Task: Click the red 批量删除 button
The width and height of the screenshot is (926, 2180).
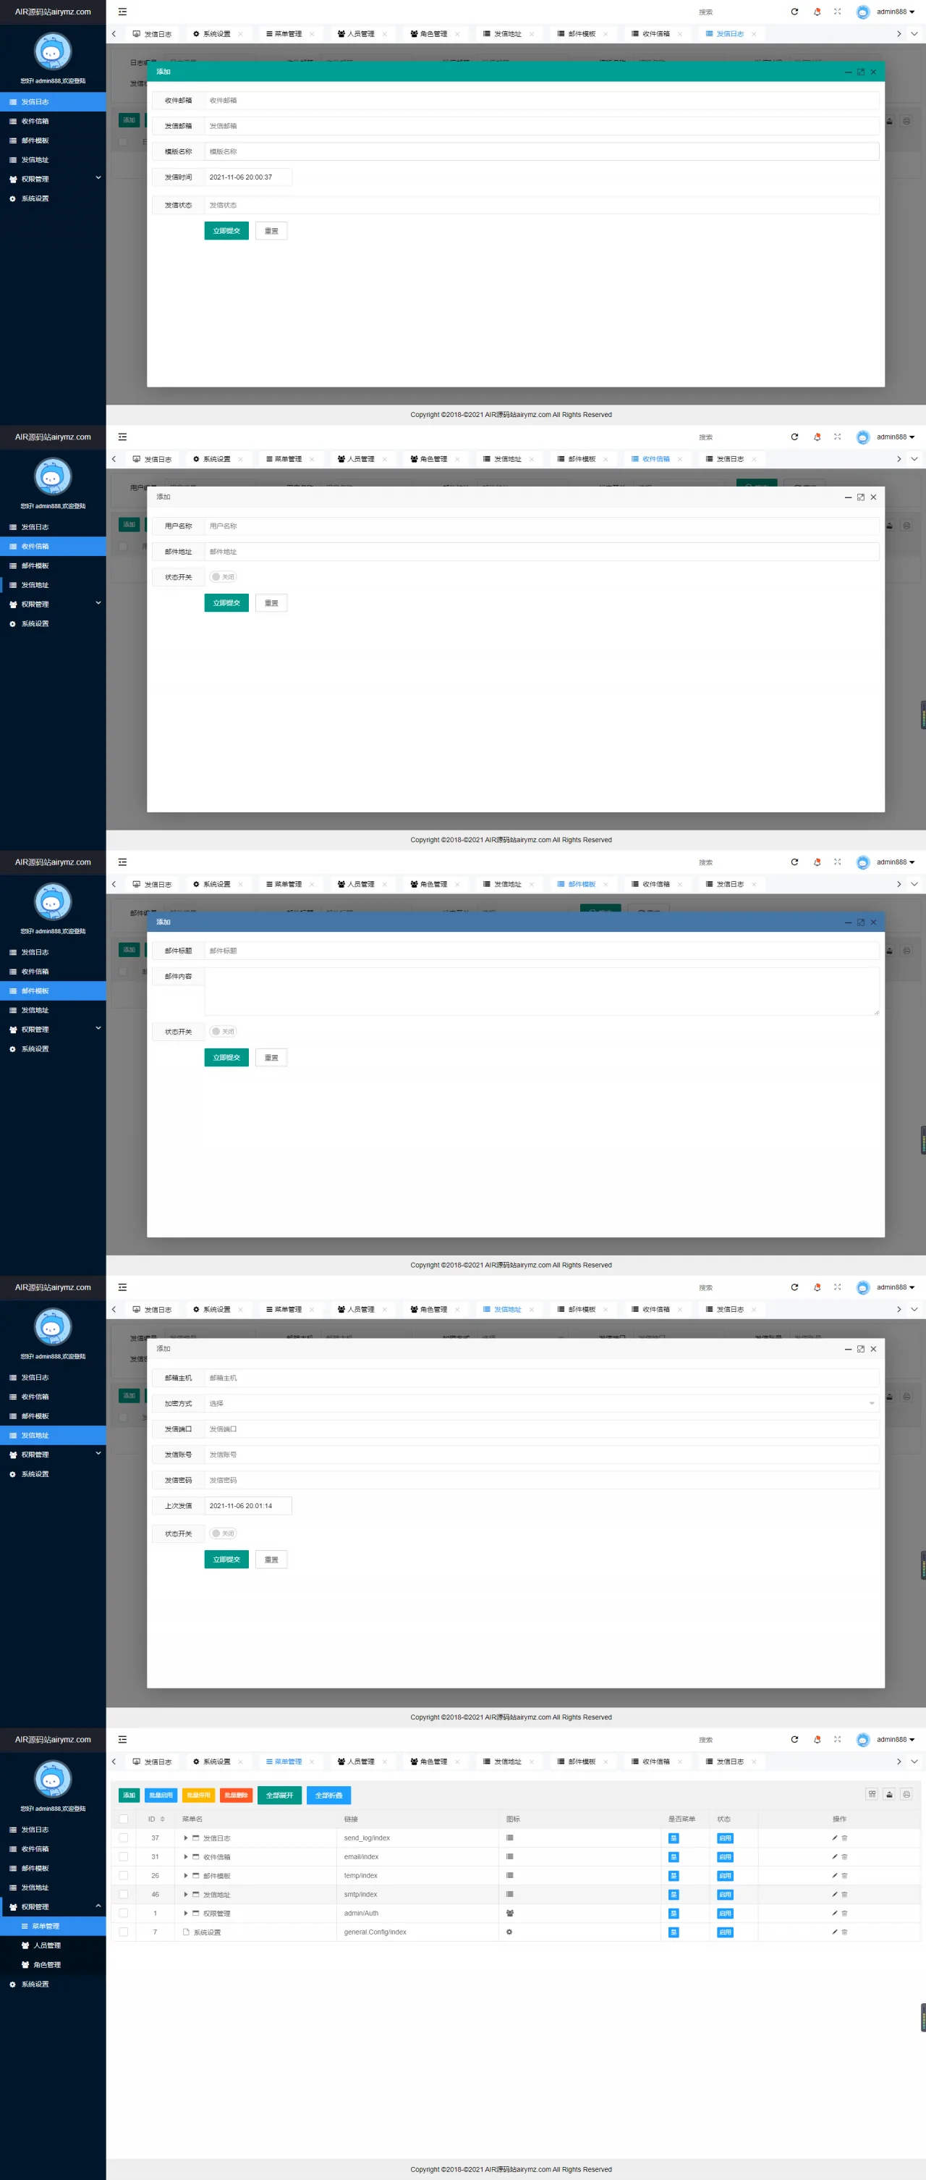Action: [x=236, y=1795]
